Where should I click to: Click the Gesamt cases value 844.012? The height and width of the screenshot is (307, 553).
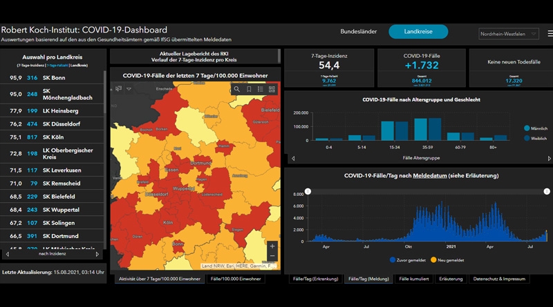tap(422, 81)
